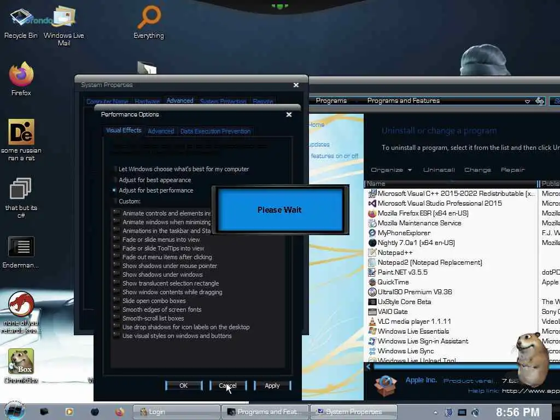Click the Windows Live Essentials icon

(372, 331)
